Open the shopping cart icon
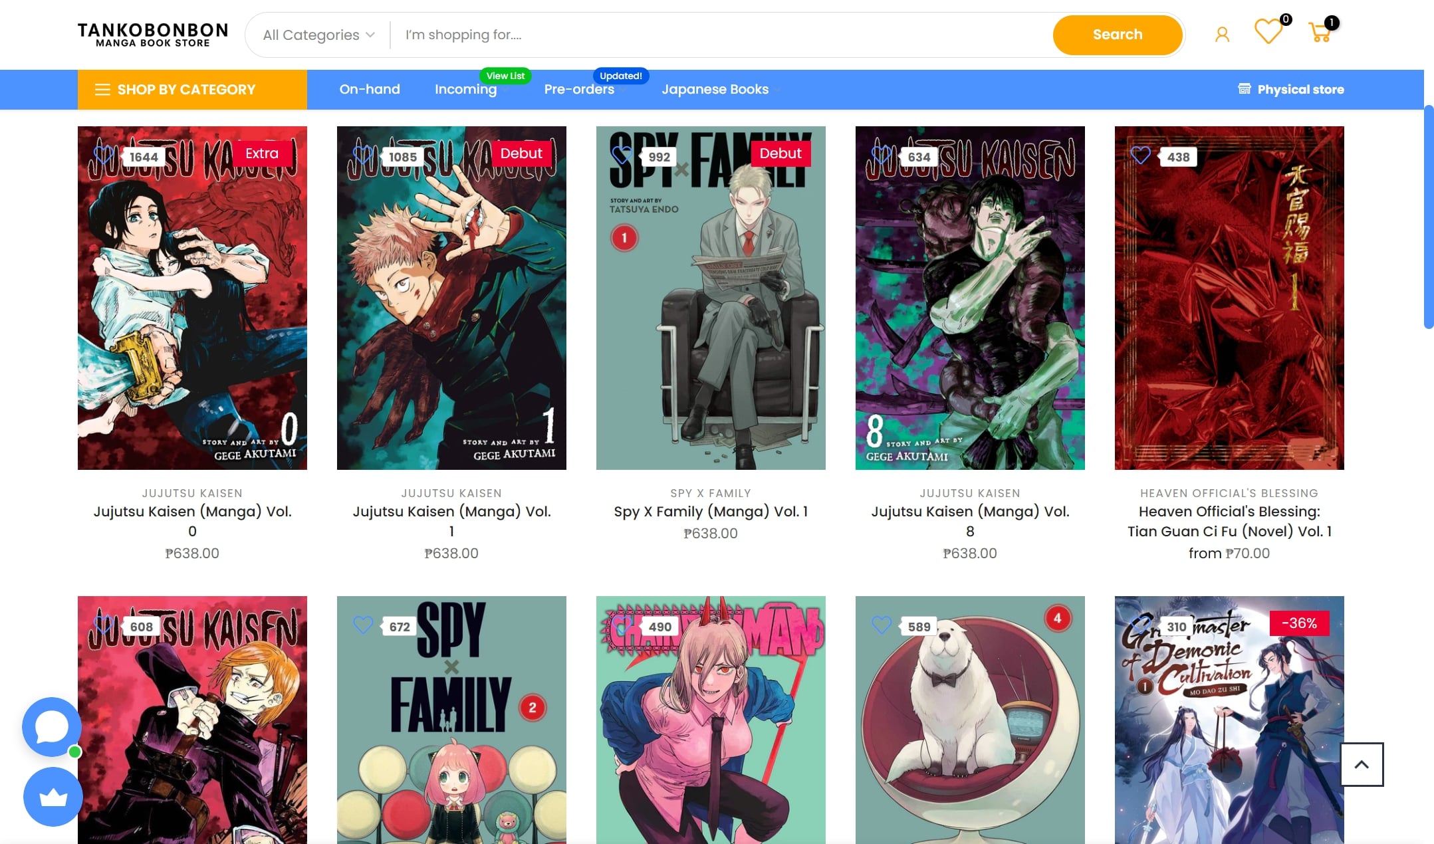The width and height of the screenshot is (1434, 844). 1320,32
